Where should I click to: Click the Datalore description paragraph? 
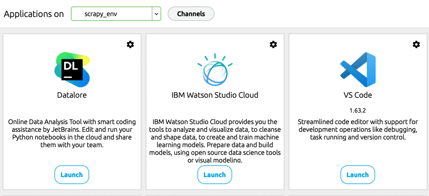point(72,134)
